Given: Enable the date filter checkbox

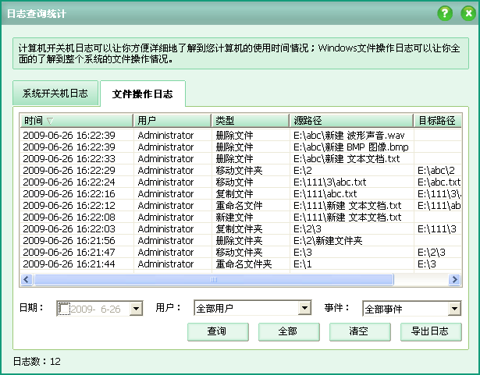Looking at the screenshot, I should tap(65, 309).
